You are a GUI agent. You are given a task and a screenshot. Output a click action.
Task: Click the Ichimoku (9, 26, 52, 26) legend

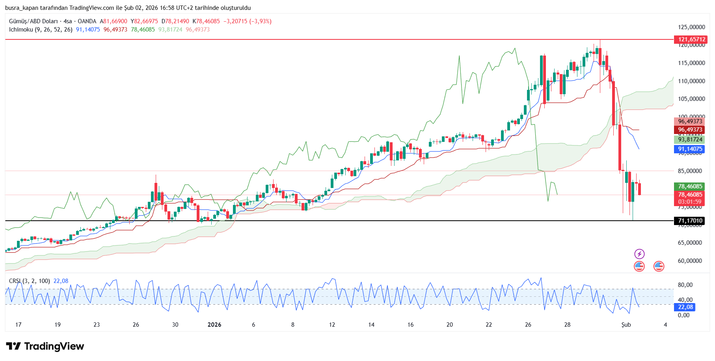(x=41, y=30)
